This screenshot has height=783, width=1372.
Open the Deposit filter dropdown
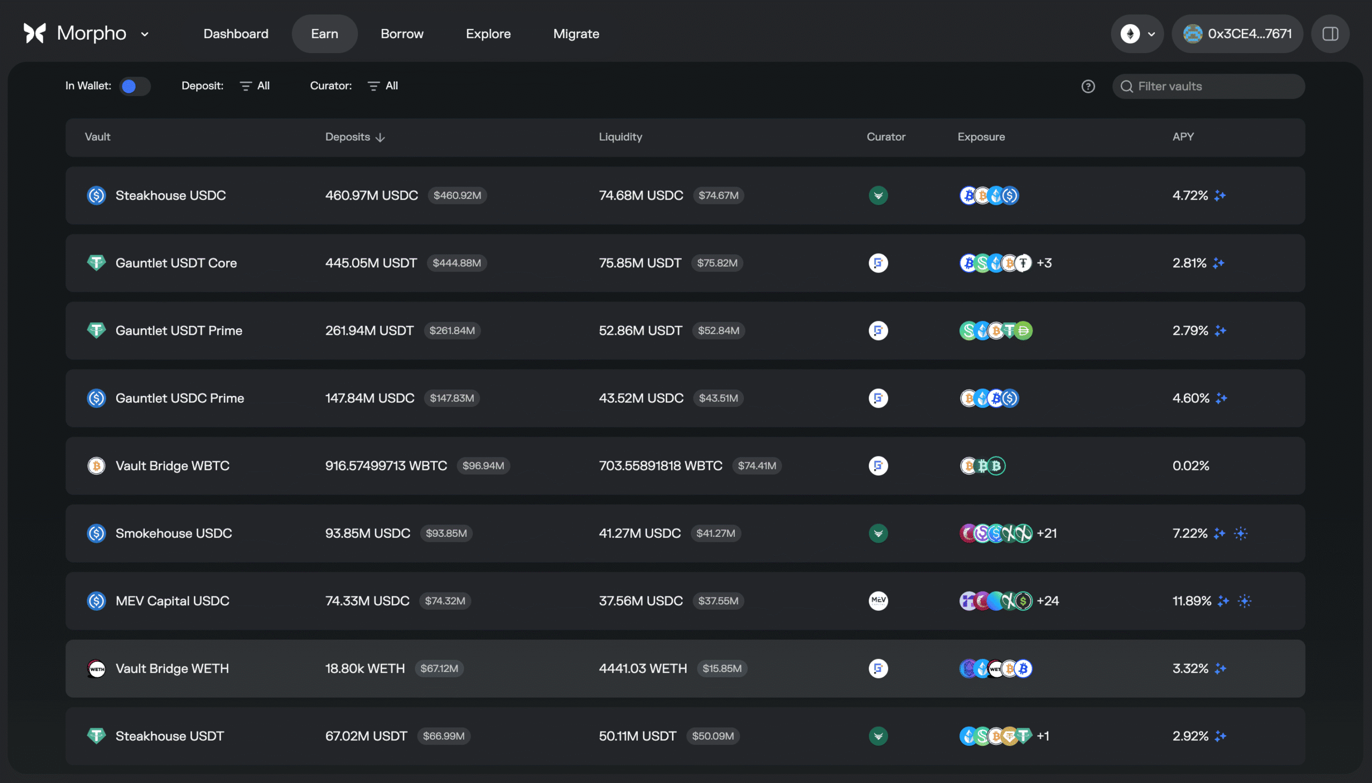[x=255, y=86]
